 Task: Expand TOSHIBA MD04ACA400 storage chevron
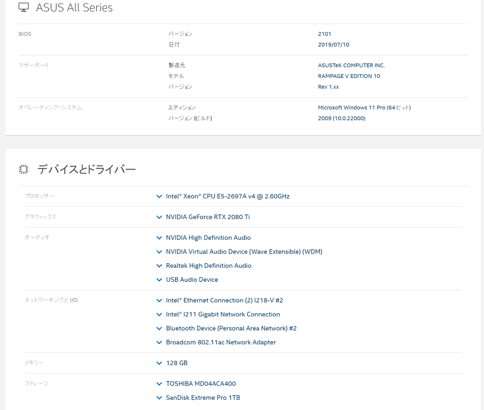click(x=159, y=384)
